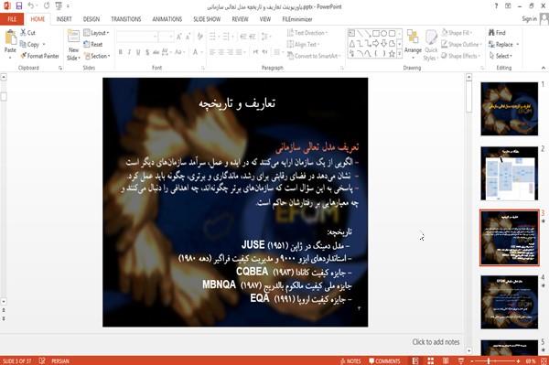Open Shape Effects menu
Screen dimensions: 549x365
tap(460, 56)
